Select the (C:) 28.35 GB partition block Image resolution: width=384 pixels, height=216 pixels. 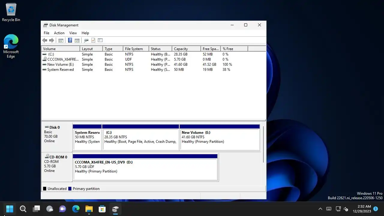(x=141, y=137)
